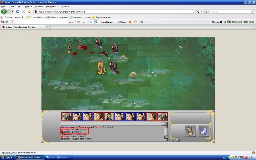This screenshot has height=160, width=256.
Task: Click the hourglass Wait button
Action: pyautogui.click(x=190, y=131)
